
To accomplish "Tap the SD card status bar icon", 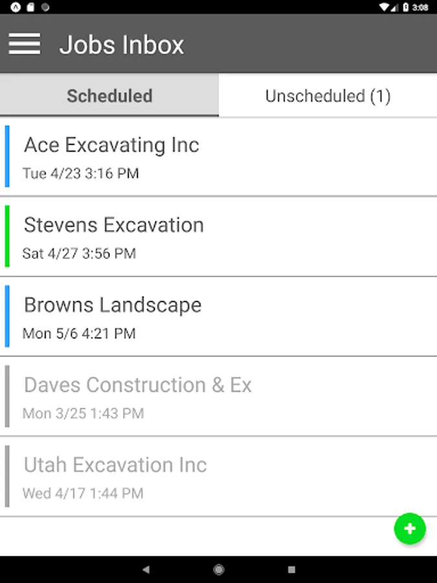I will click(x=30, y=7).
